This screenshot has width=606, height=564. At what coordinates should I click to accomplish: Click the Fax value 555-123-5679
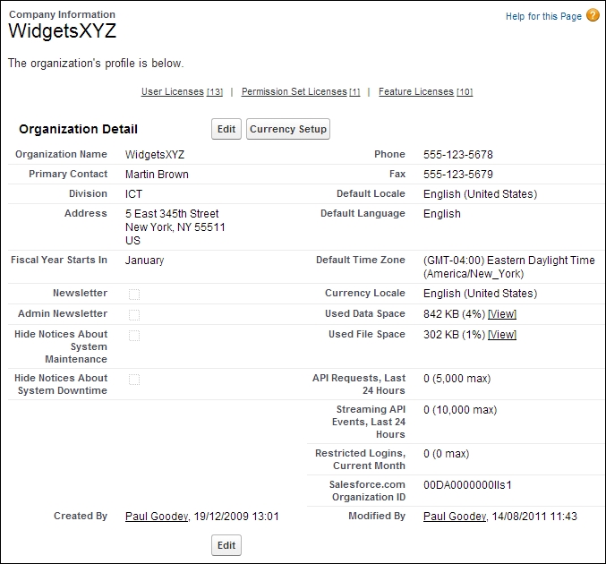click(x=458, y=175)
